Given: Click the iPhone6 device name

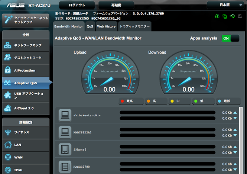Looking at the screenshot, I should point(80,149).
